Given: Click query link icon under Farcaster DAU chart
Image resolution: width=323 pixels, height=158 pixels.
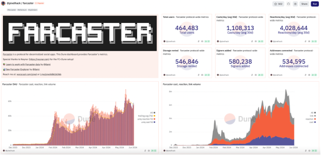Looking at the screenshot, I should 145,151.
